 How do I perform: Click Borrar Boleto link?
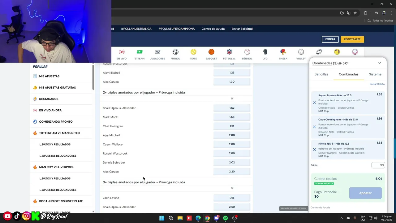coord(377,84)
